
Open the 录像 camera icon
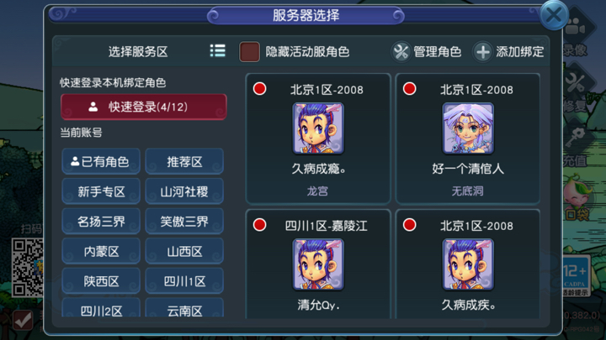(x=576, y=27)
